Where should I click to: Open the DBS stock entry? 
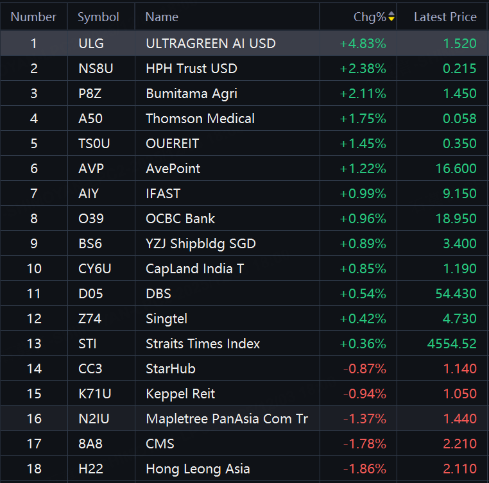[159, 294]
